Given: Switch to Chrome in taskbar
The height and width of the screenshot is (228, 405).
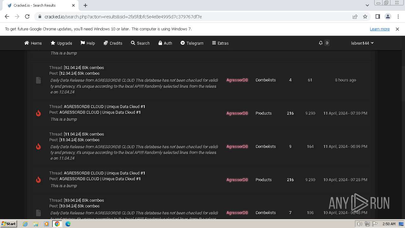Looking at the screenshot, I should tap(57, 224).
